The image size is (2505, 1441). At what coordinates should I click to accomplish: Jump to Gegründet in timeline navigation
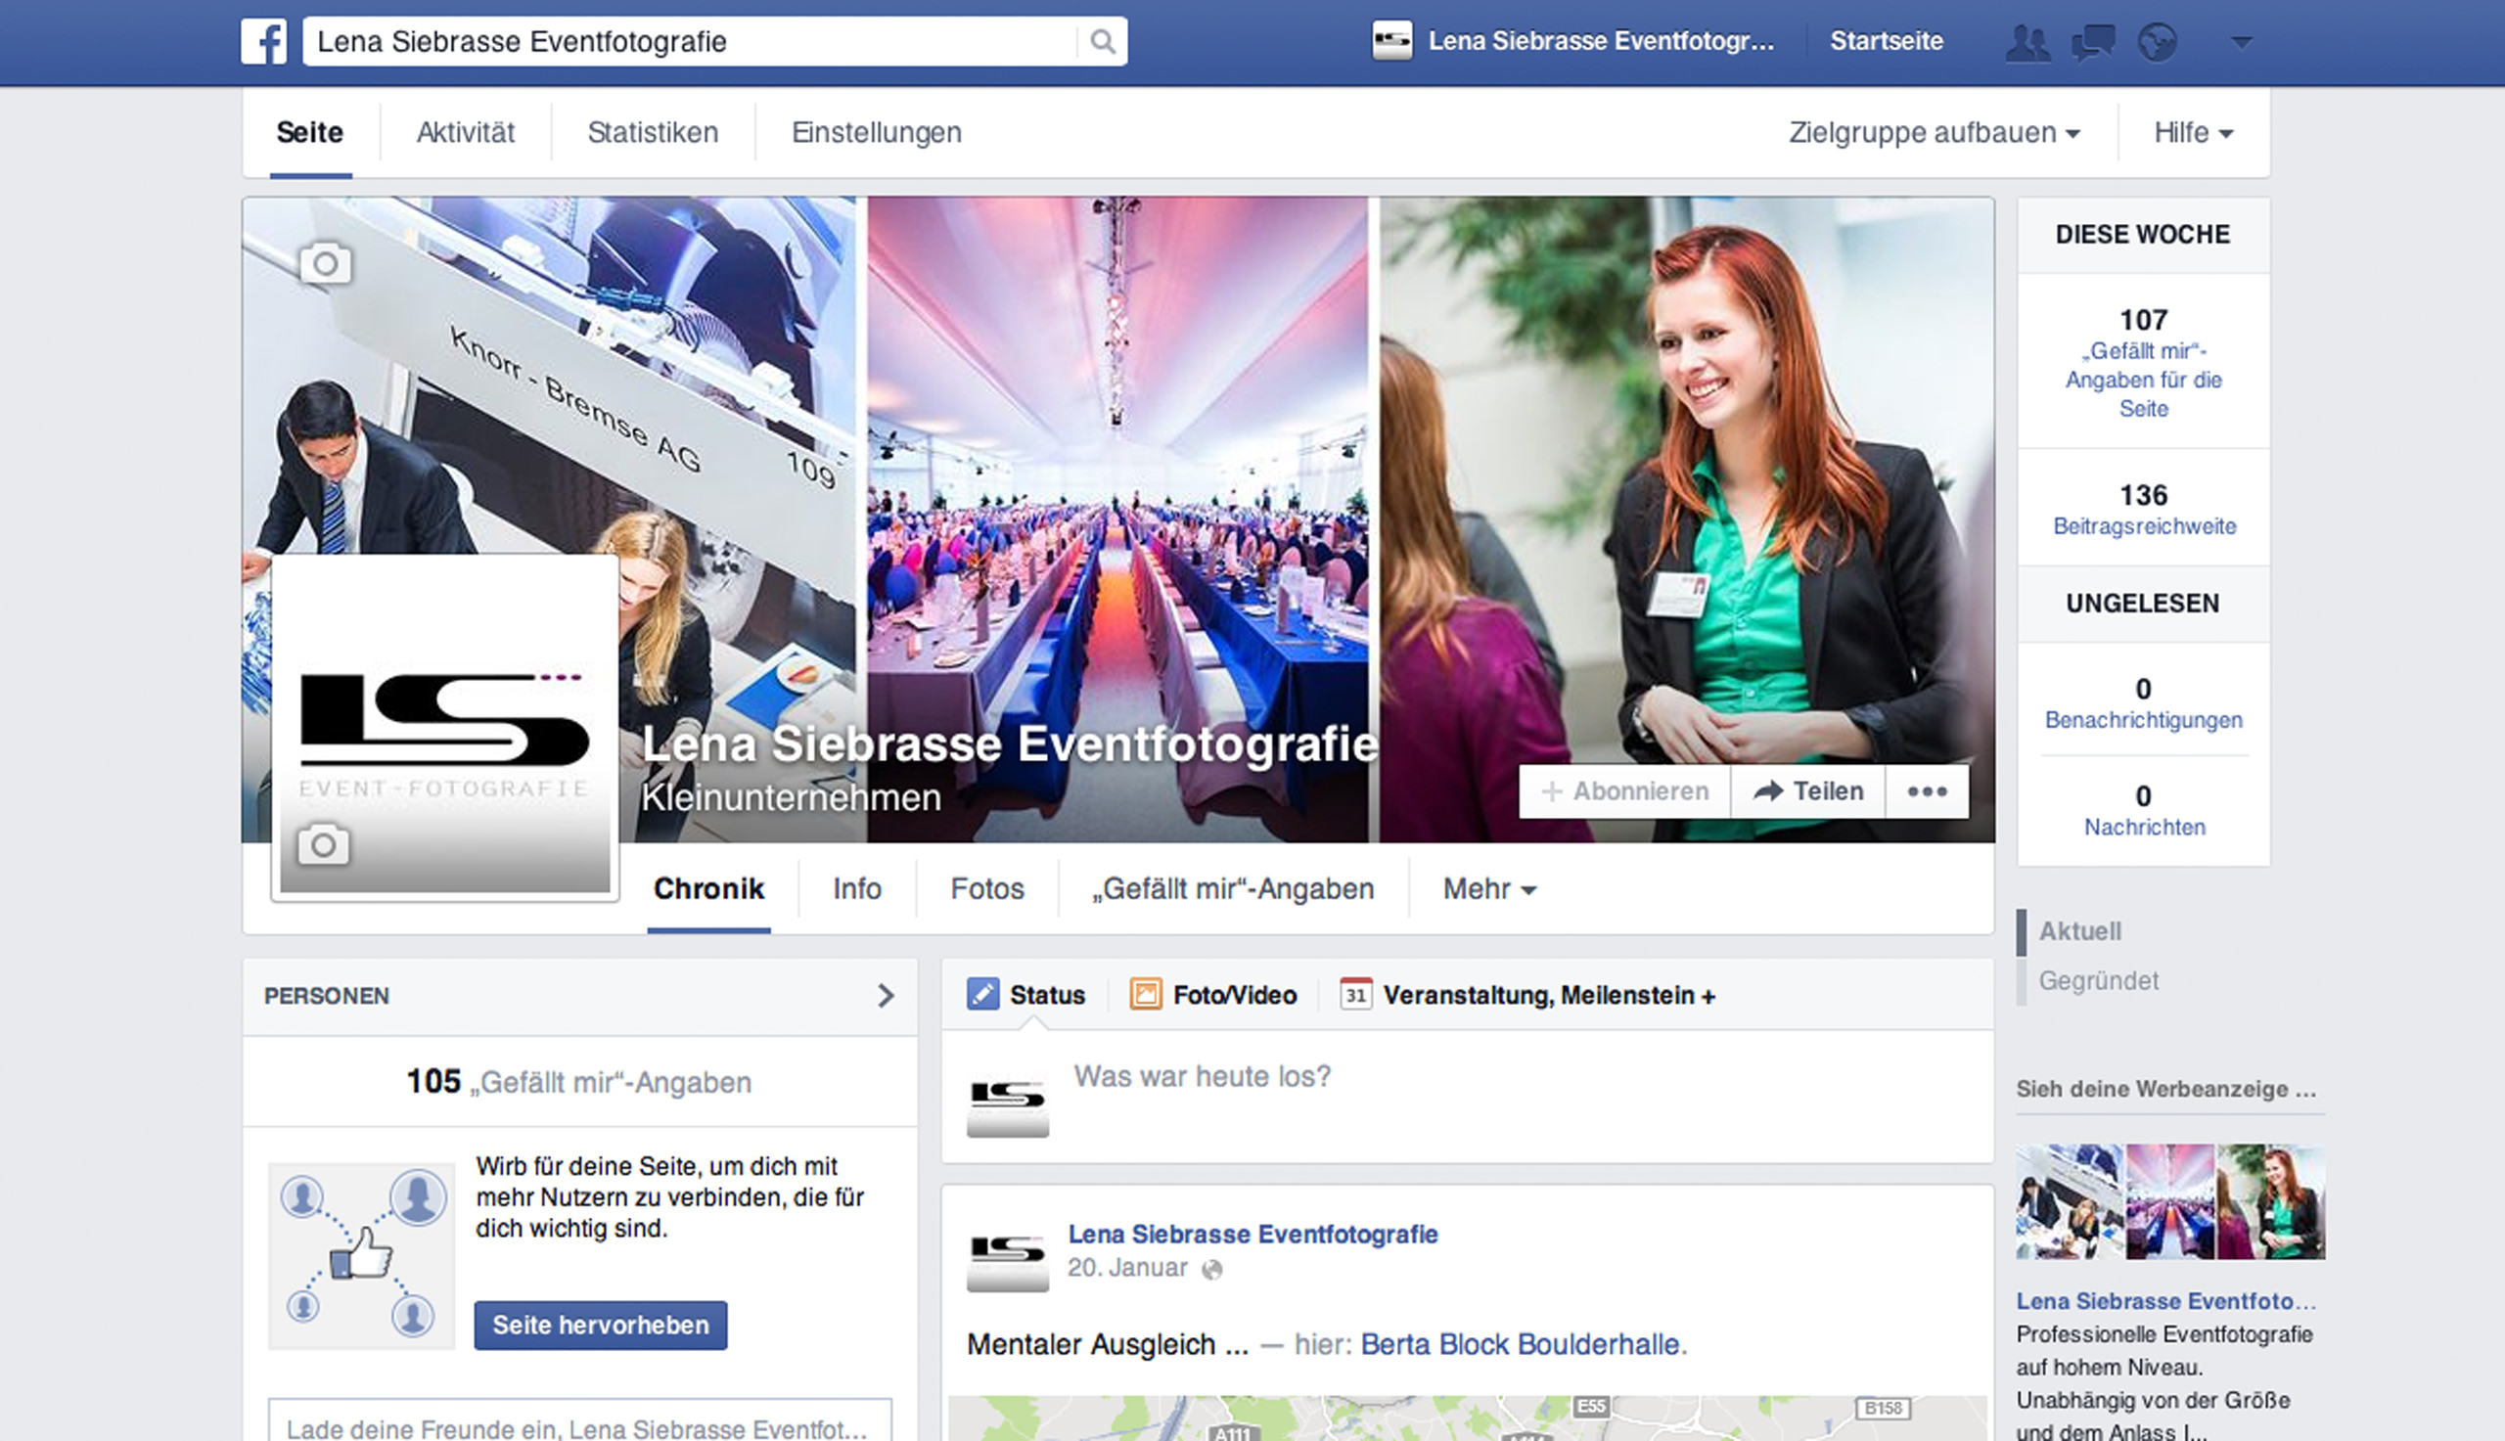[2098, 981]
